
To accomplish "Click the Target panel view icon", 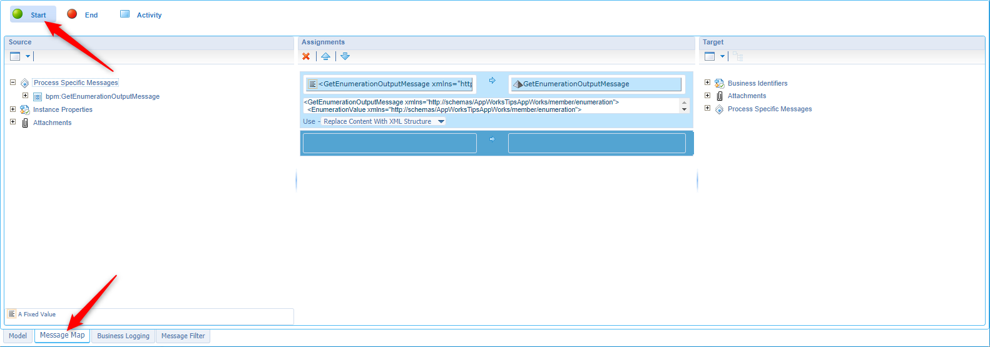I will pyautogui.click(x=710, y=56).
